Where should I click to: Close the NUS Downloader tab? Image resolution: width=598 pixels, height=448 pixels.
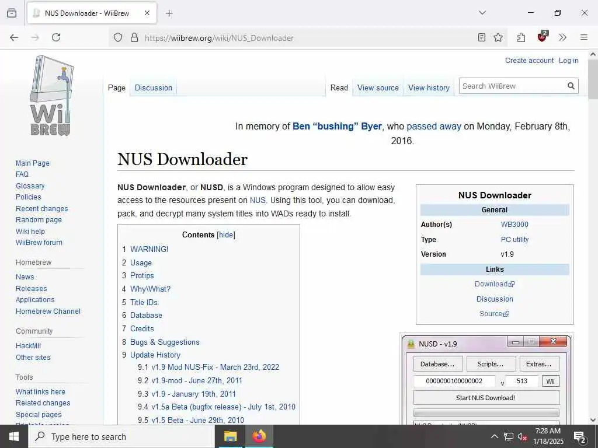147,13
